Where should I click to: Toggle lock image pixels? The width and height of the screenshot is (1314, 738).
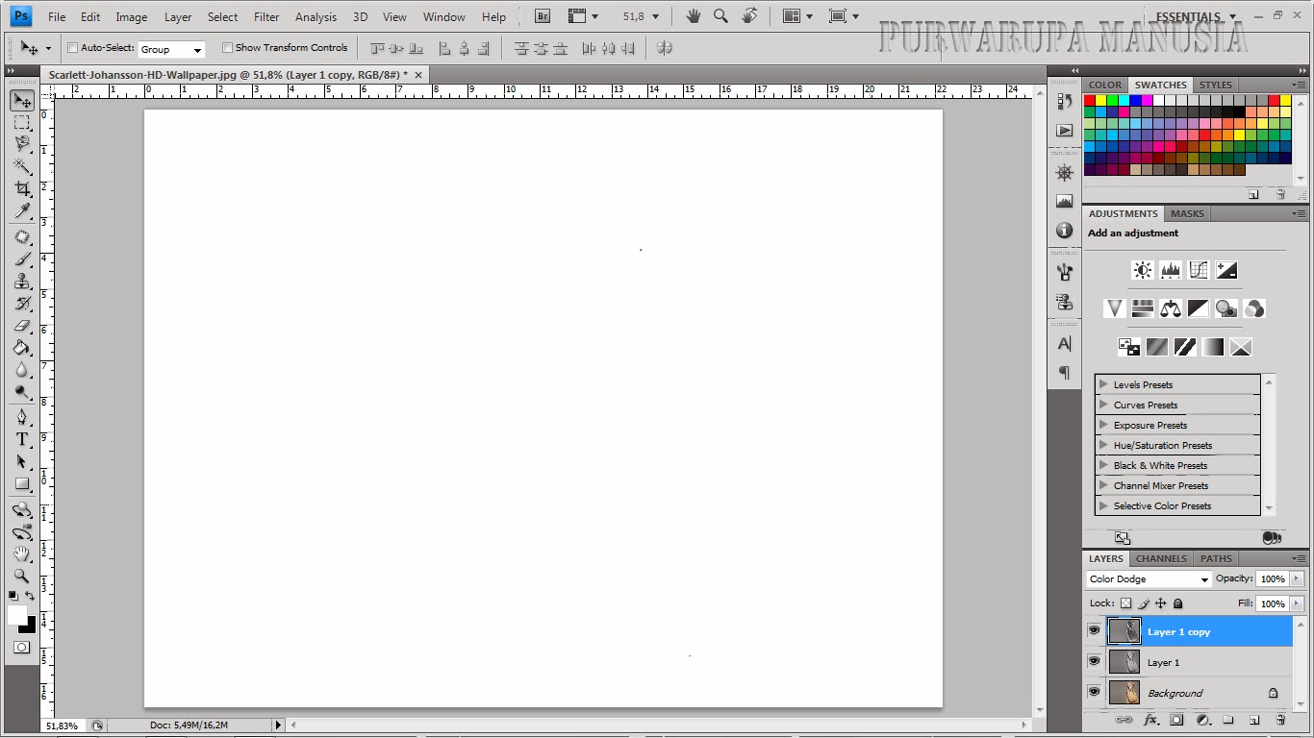point(1144,603)
